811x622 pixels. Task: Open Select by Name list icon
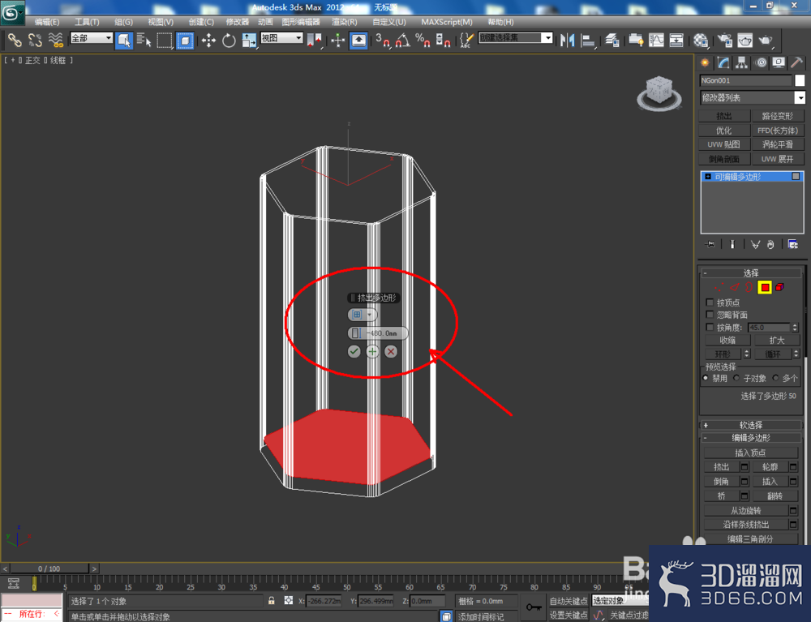point(144,40)
